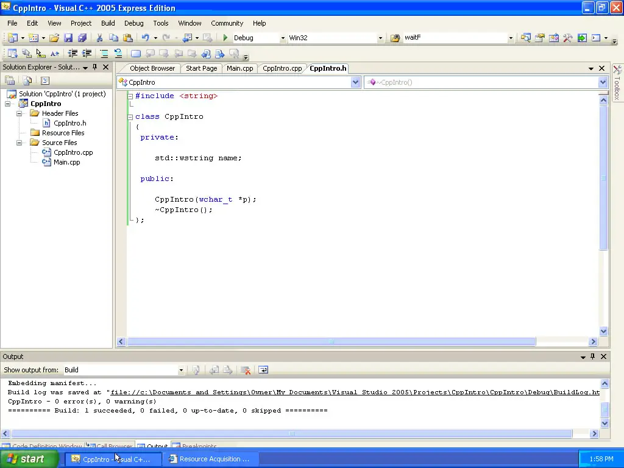Collapse the #include code region

pos(130,96)
